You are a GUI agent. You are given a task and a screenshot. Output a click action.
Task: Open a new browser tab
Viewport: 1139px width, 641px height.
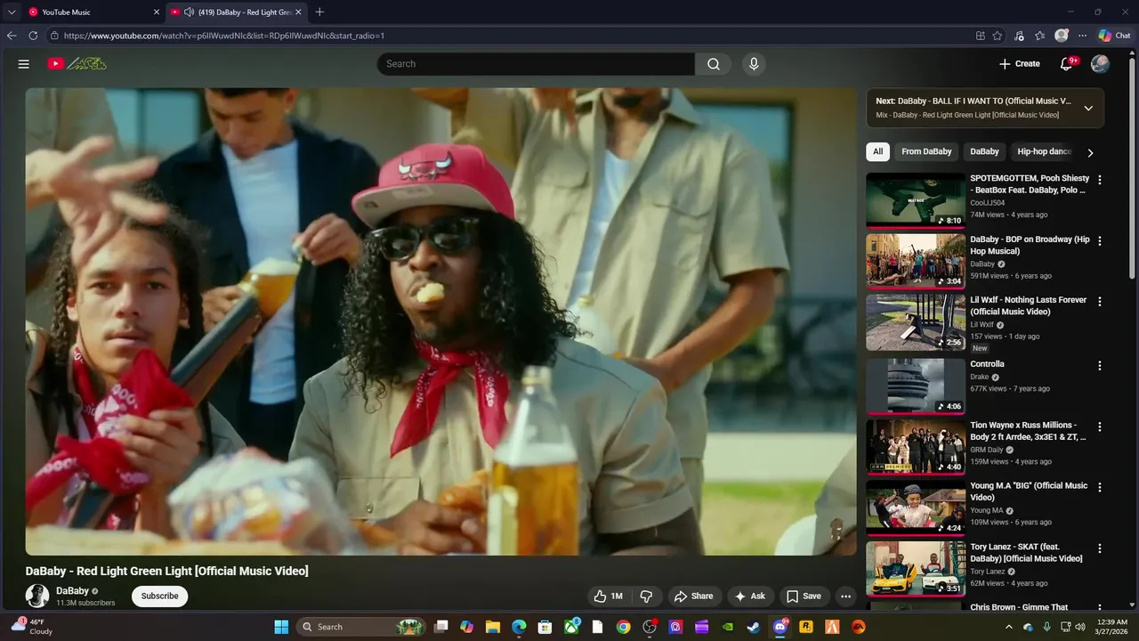(319, 12)
